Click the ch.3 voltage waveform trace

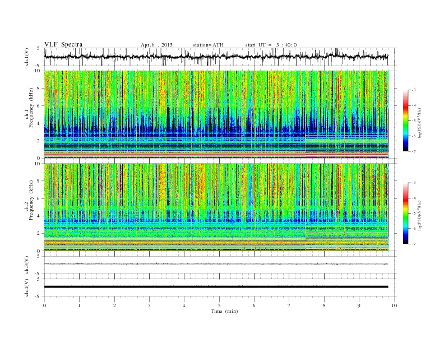[216, 264]
